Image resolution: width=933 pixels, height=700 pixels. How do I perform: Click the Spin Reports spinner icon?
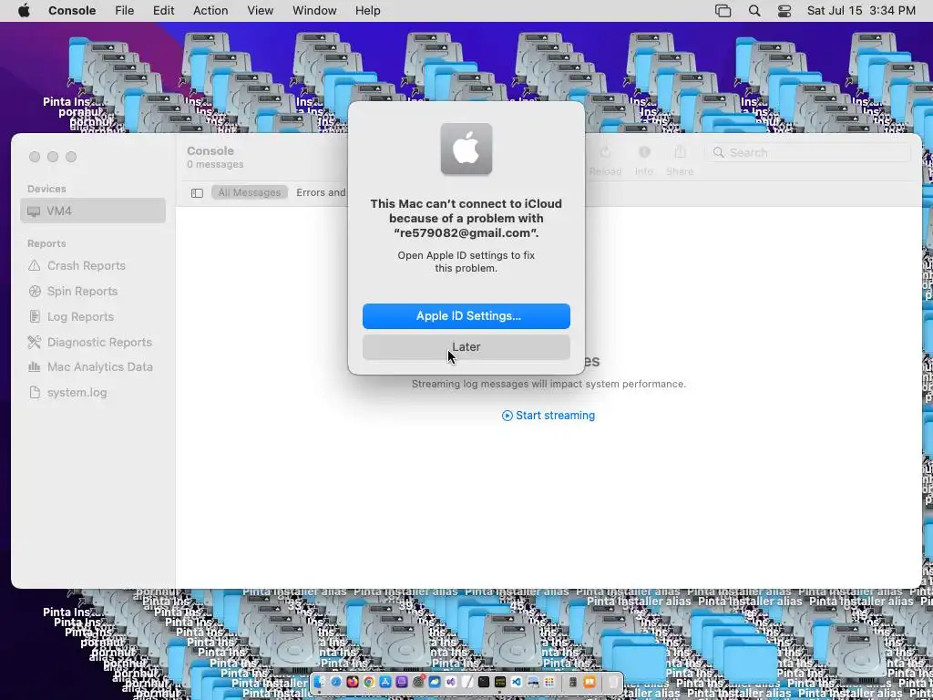pos(35,291)
